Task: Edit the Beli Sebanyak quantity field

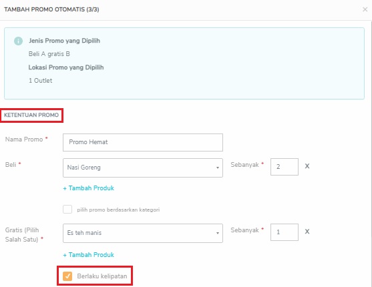Action: pos(285,167)
